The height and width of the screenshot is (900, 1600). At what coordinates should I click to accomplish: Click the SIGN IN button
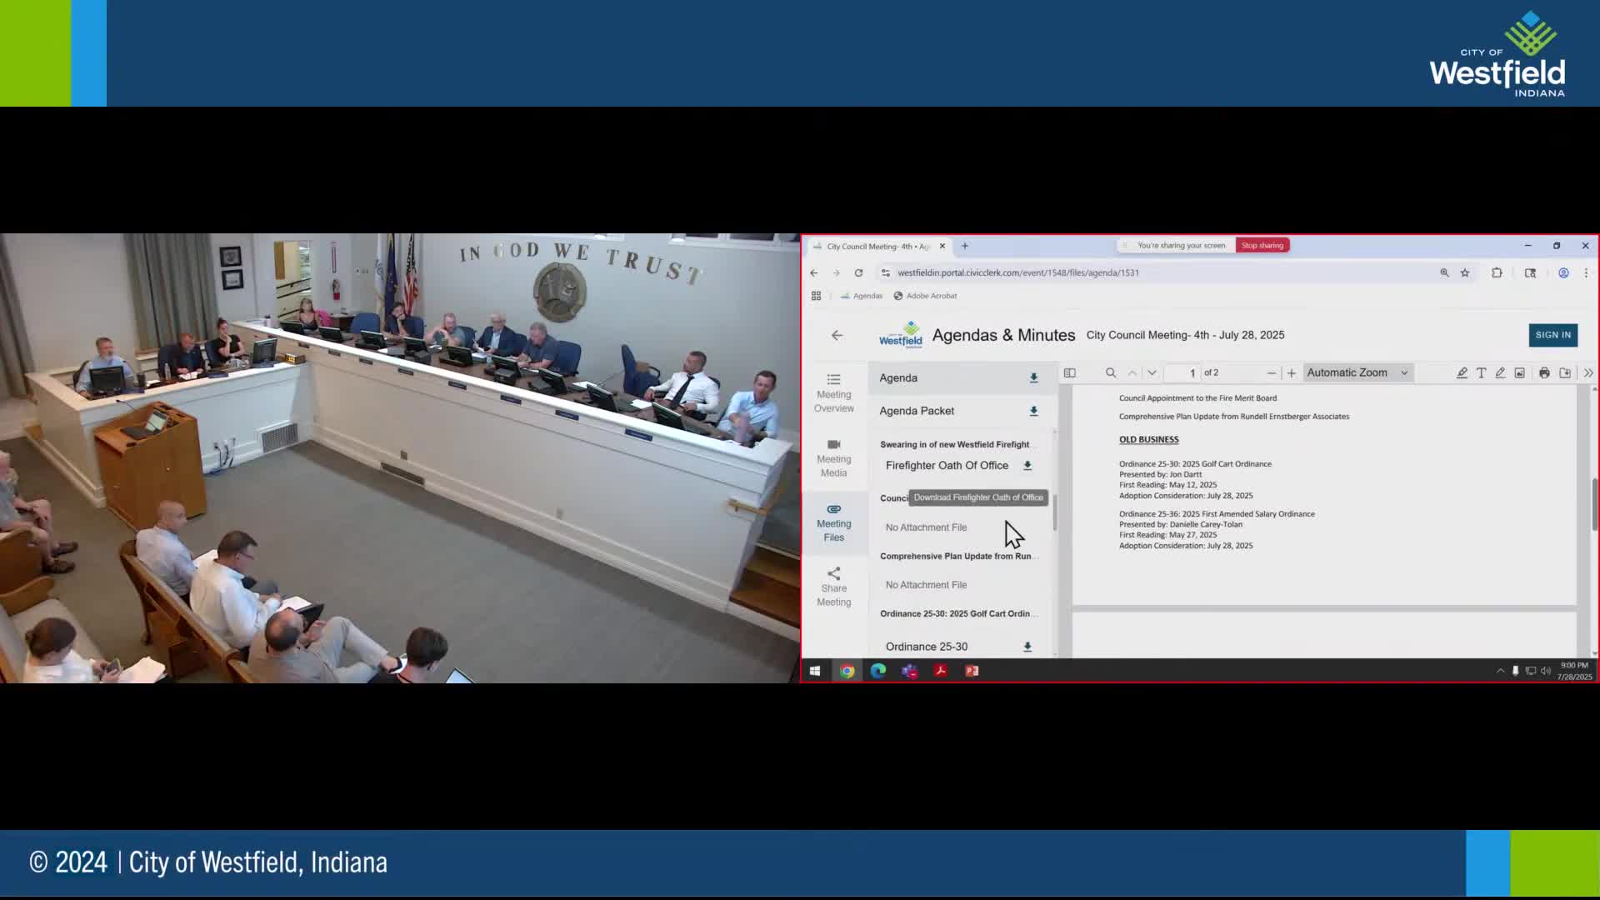click(1552, 335)
